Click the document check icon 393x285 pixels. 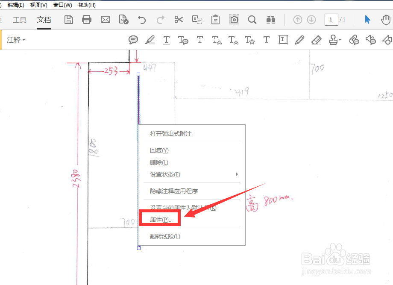click(123, 20)
